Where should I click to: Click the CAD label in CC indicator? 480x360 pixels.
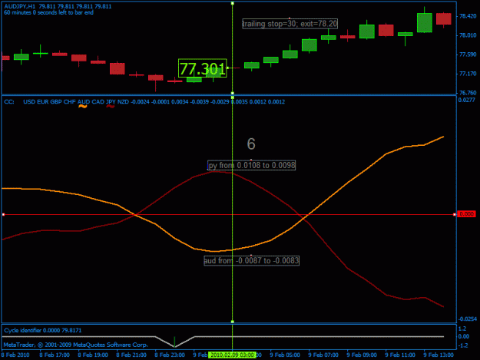tap(98, 102)
